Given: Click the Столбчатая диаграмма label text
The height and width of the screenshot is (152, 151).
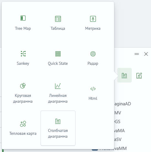Looking at the screenshot, I should point(58,134).
